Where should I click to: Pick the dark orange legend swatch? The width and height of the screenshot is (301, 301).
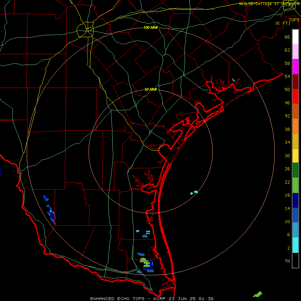point(295,111)
